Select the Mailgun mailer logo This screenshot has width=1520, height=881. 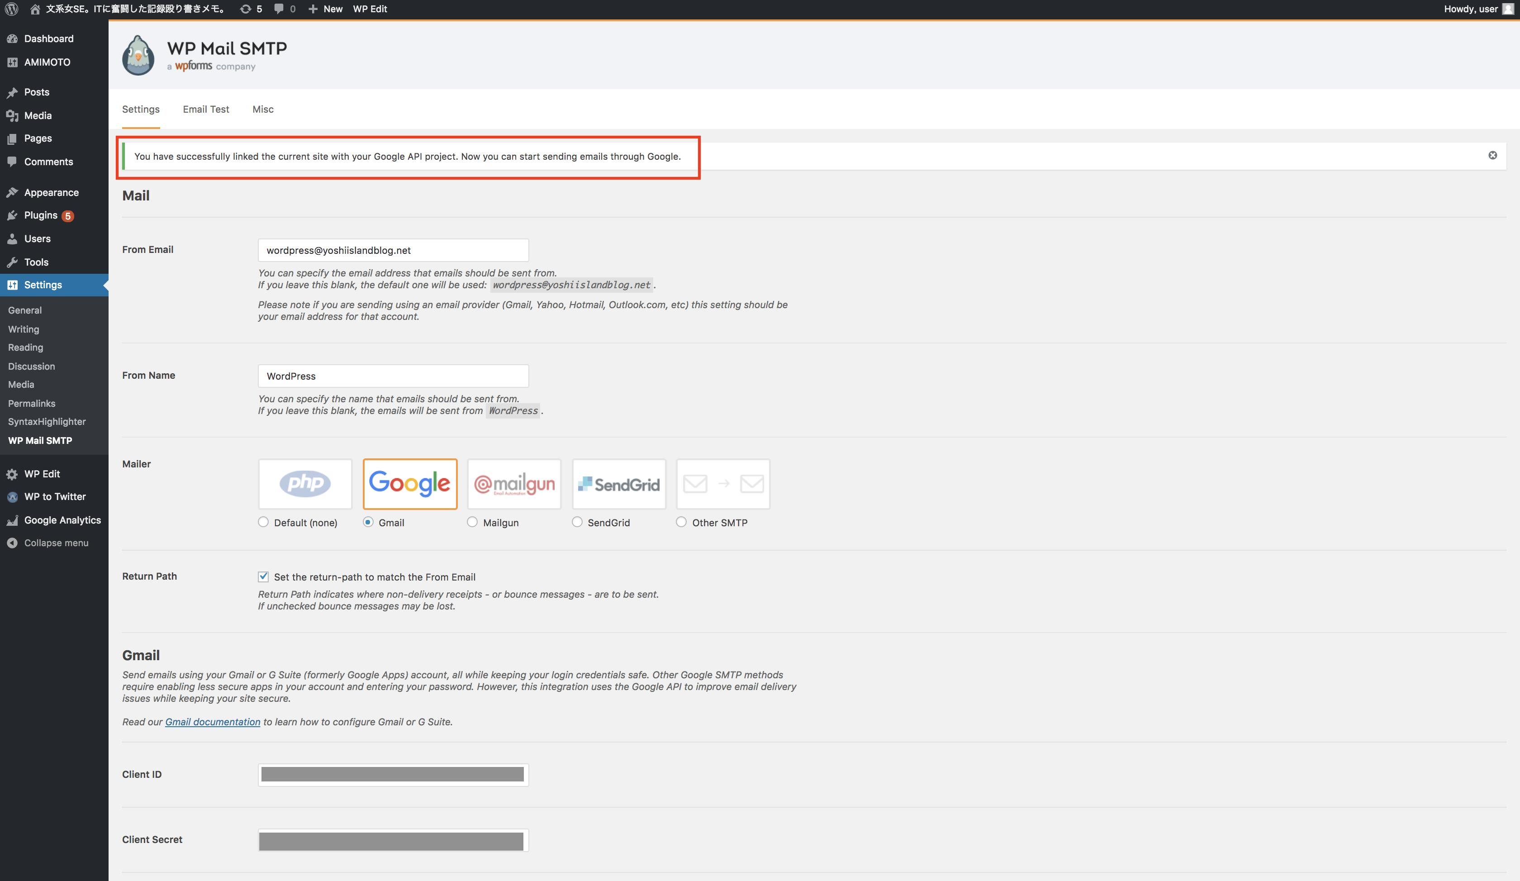514,484
